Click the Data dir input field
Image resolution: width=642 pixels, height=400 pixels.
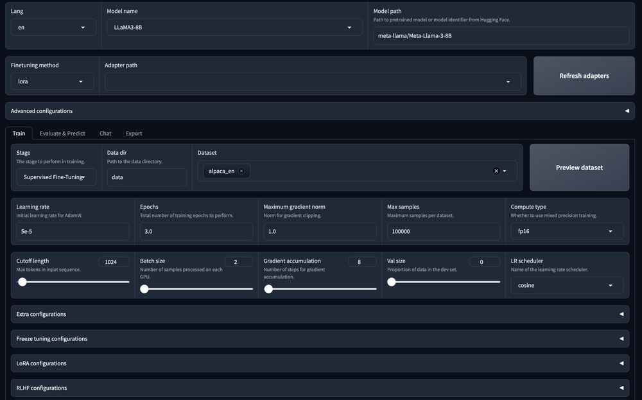coord(147,177)
